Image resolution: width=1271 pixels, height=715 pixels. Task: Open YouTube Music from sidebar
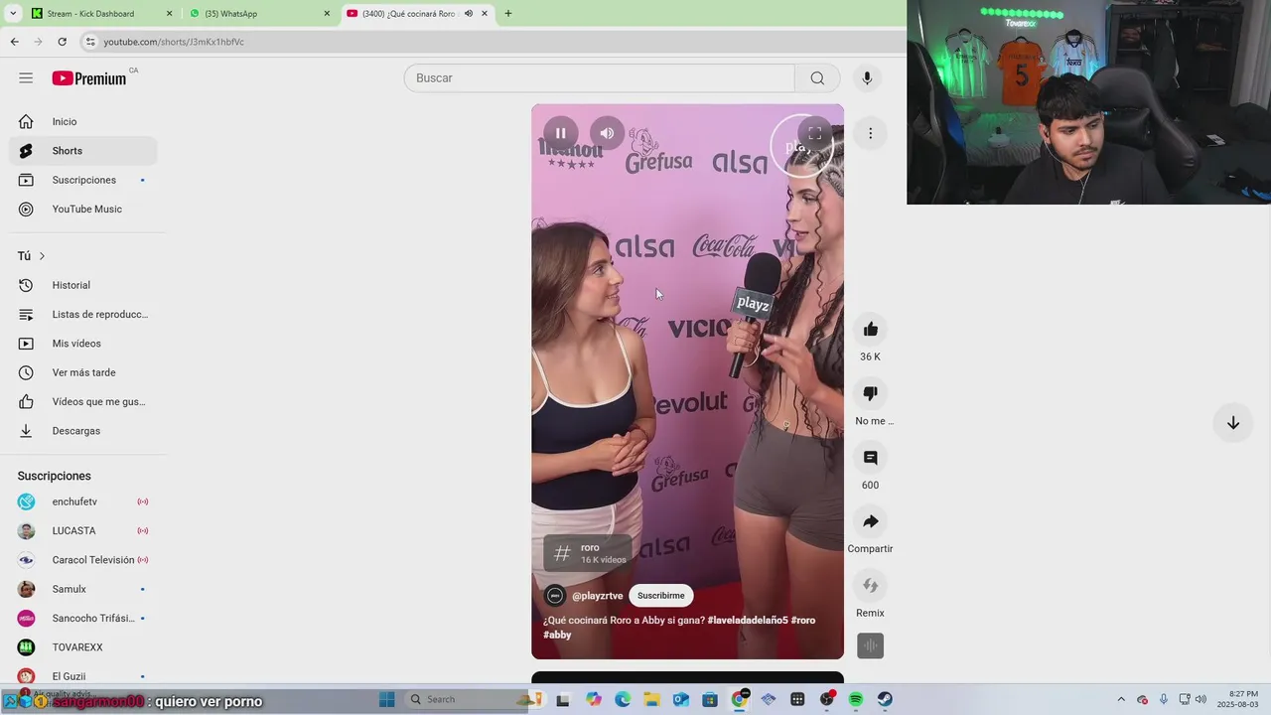[x=83, y=209]
